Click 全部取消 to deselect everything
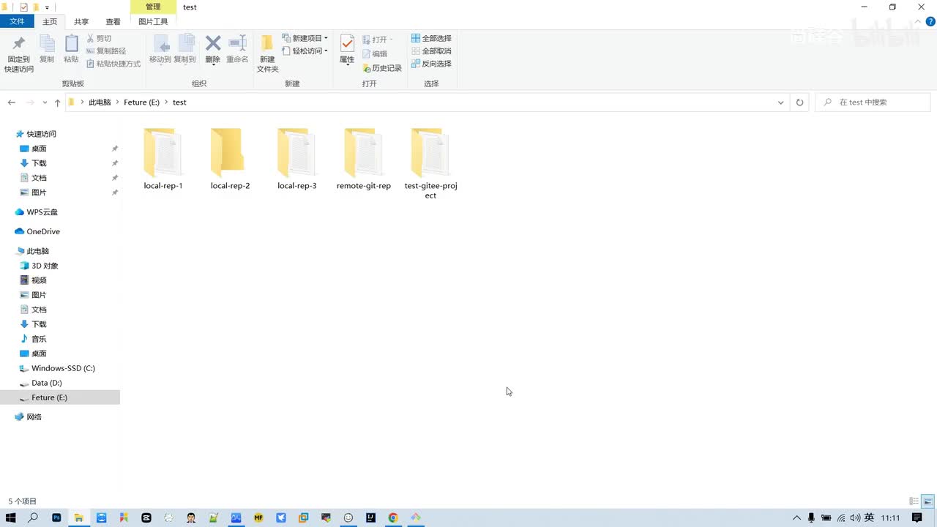 click(431, 51)
